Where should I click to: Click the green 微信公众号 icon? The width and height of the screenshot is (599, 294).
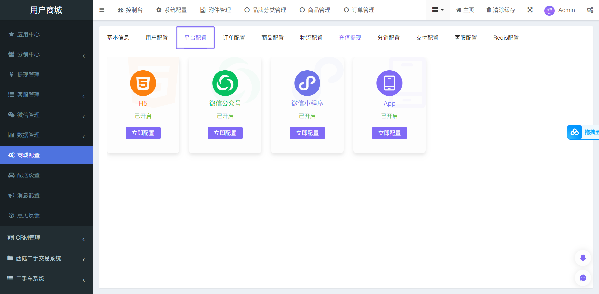[x=225, y=83]
